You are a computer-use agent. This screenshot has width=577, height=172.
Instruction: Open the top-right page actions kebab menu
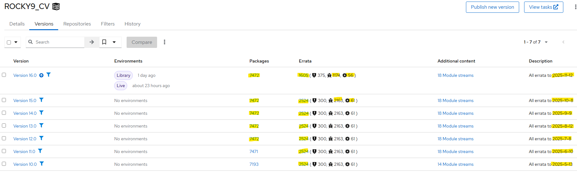[575, 7]
